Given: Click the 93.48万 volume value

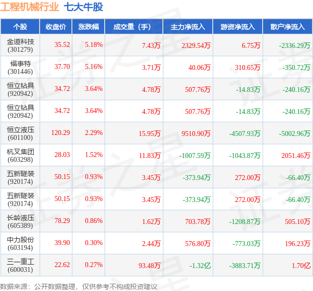Looking at the screenshot, I should [x=150, y=266].
